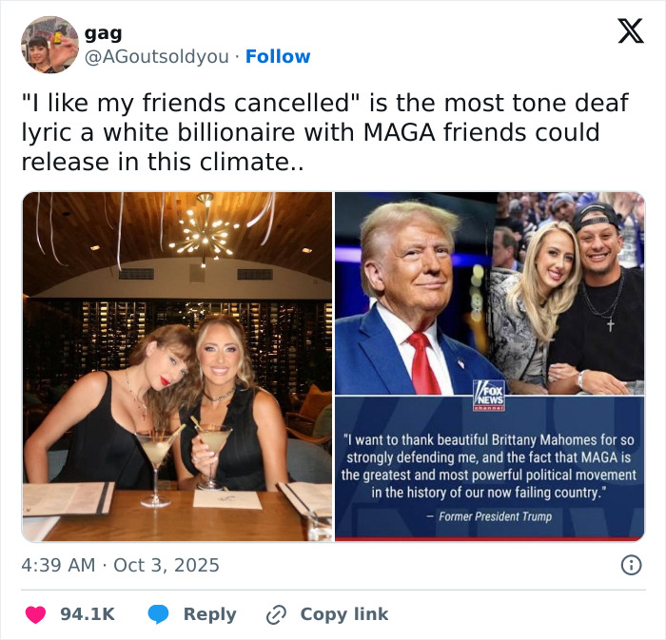Screen dimensions: 666x640
Task: Click the Fox News logo in the image
Action: [x=489, y=395]
